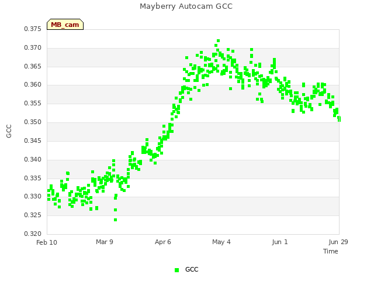
Task: Click the 0.330 y-axis label
Action: pos(33,197)
